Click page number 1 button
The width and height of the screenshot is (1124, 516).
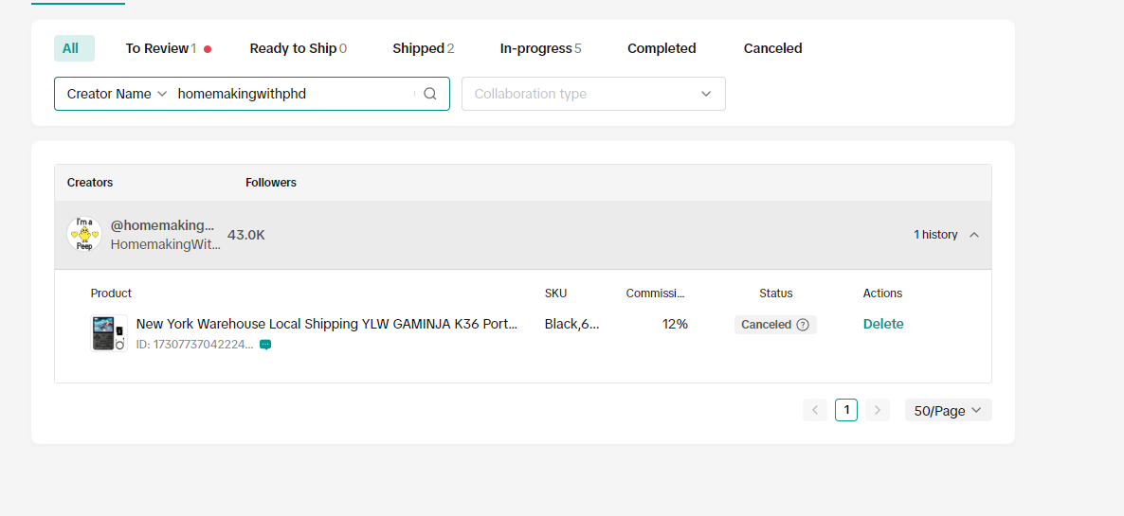point(846,410)
